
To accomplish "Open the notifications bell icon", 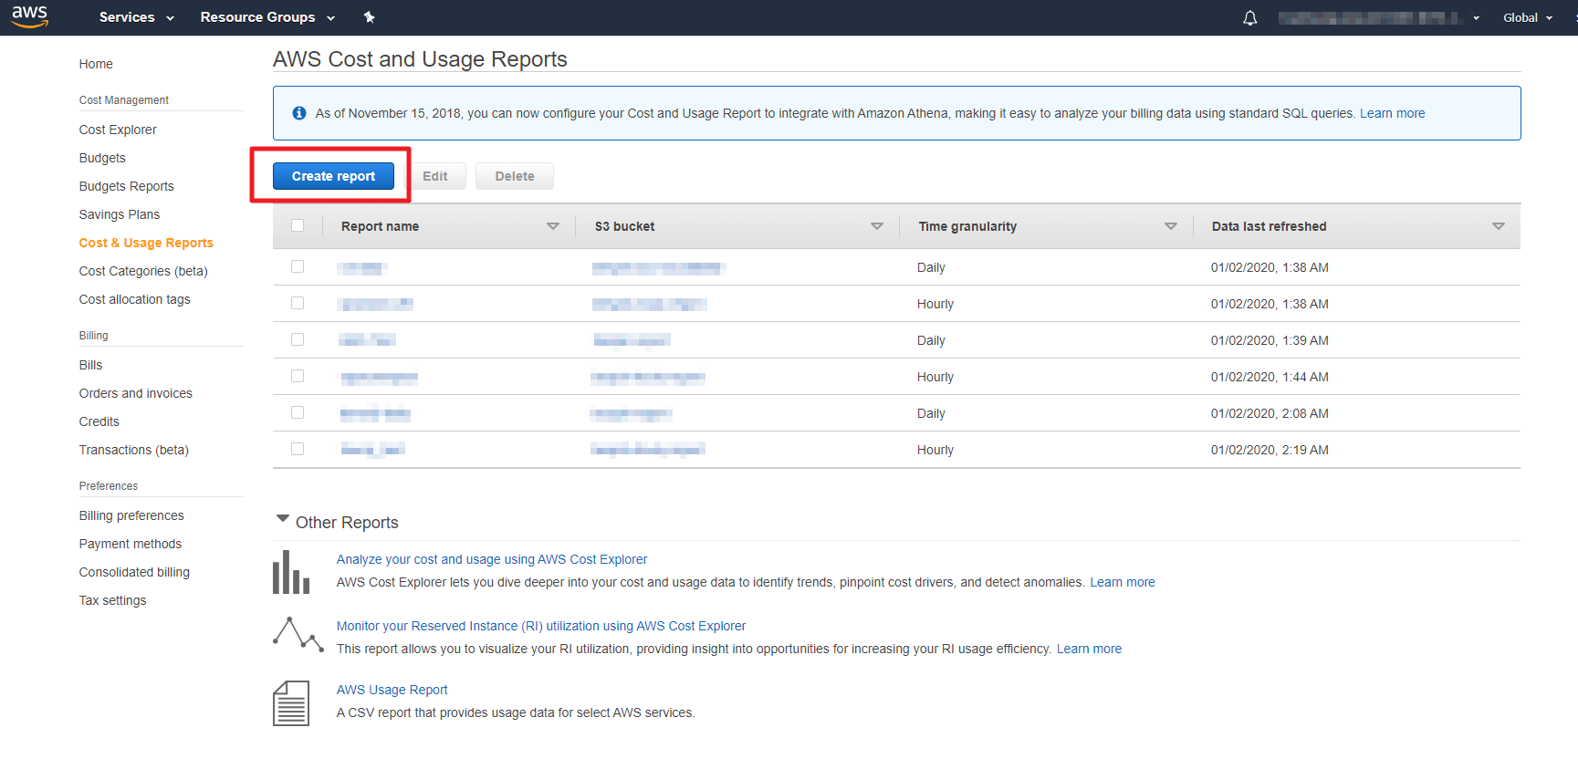I will pyautogui.click(x=1249, y=17).
